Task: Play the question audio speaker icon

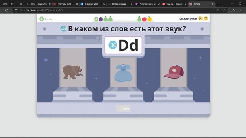Action: [x=63, y=29]
